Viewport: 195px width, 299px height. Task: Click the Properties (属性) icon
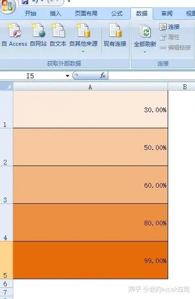[x=163, y=37]
